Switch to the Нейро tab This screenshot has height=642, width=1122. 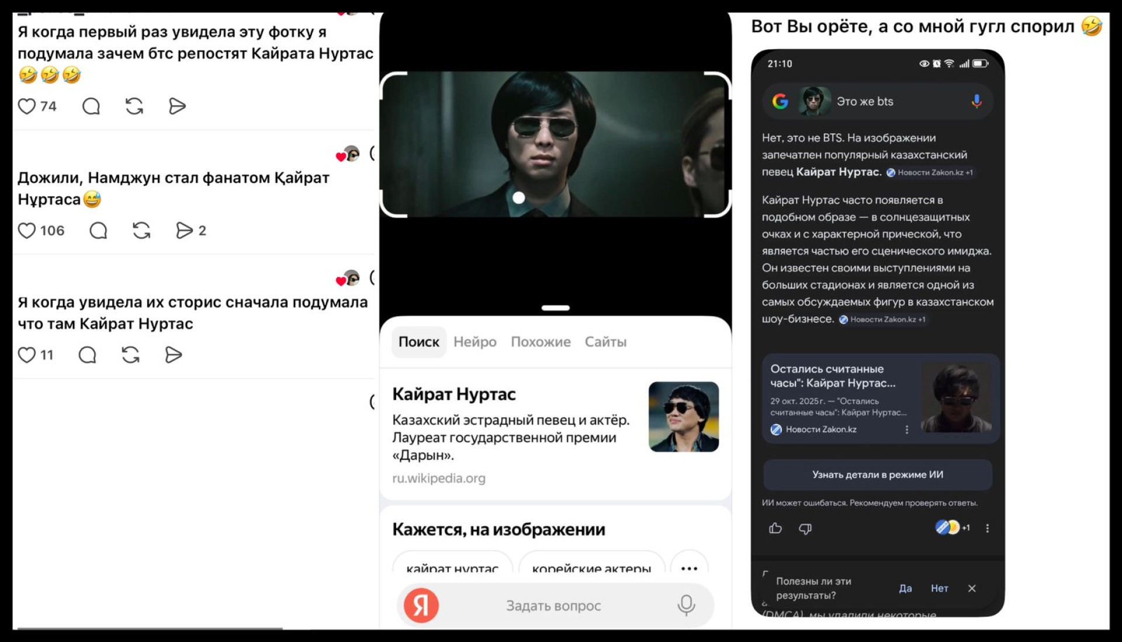pyautogui.click(x=475, y=342)
